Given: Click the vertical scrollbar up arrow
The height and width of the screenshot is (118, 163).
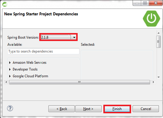Looking at the screenshot, I should (159, 33).
